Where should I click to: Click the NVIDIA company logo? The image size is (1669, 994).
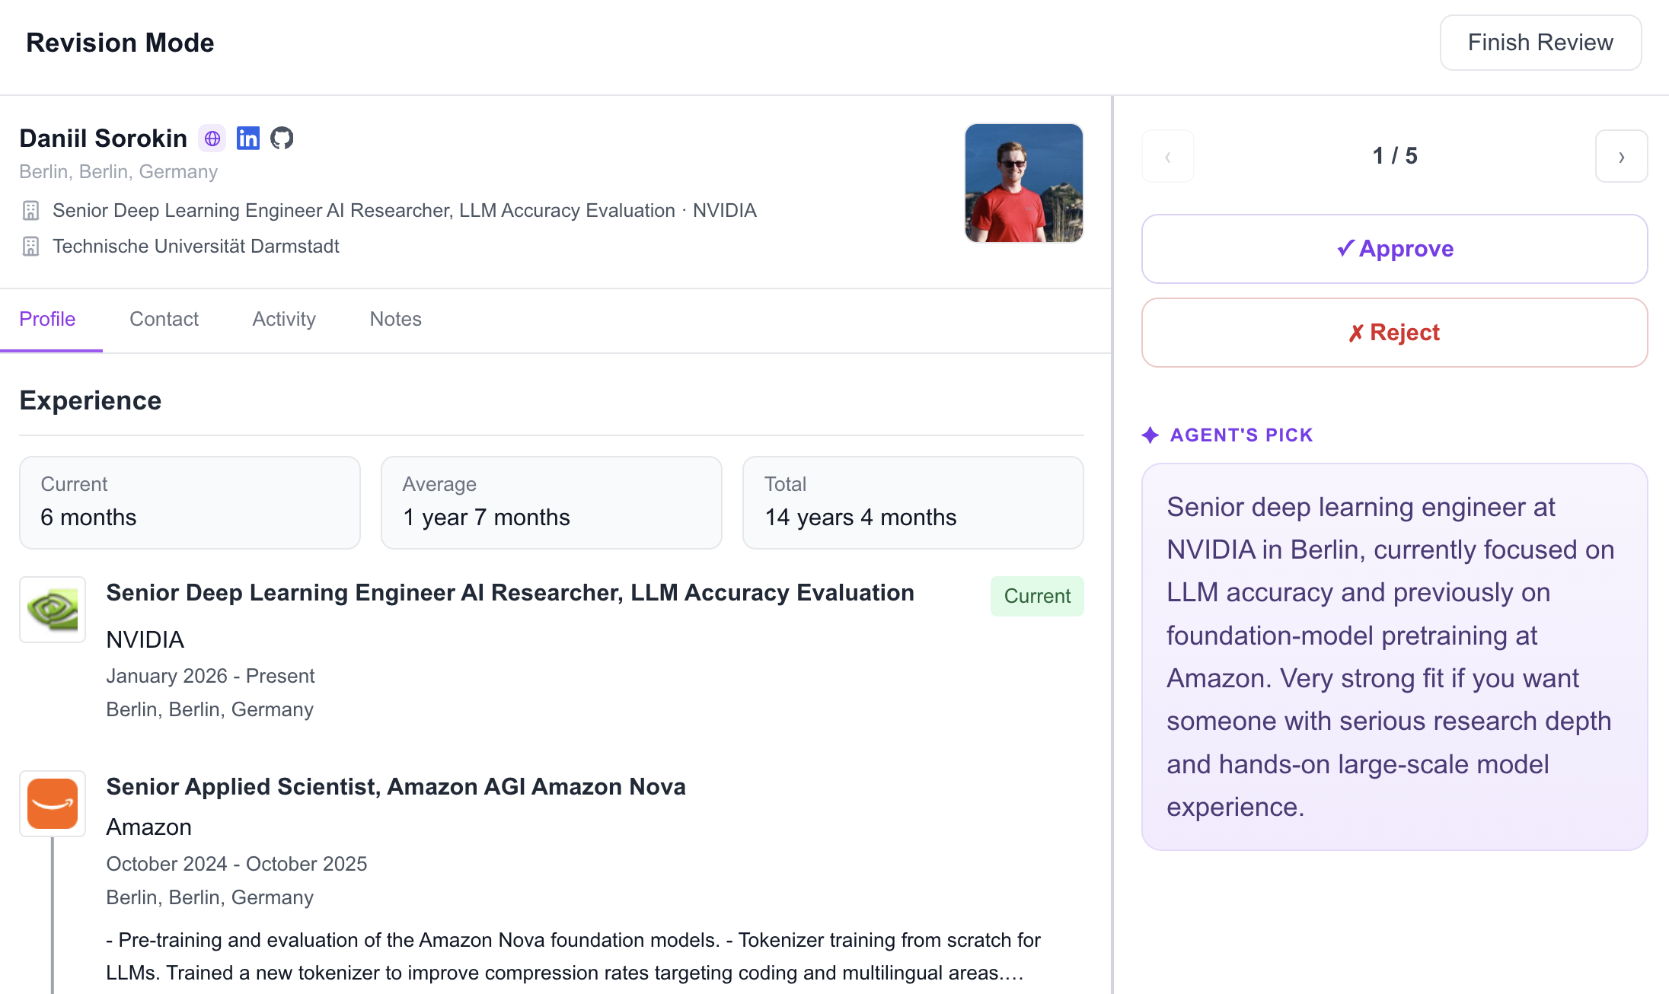tap(53, 610)
